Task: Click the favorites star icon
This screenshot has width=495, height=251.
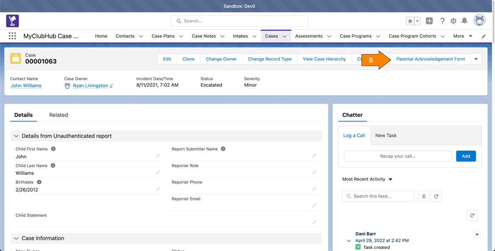Action: (410, 21)
